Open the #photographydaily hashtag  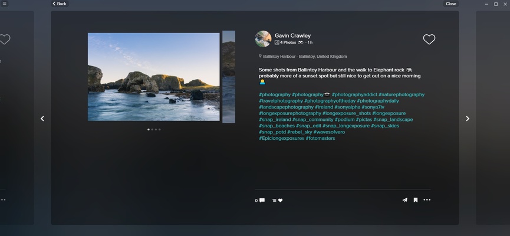point(377,101)
